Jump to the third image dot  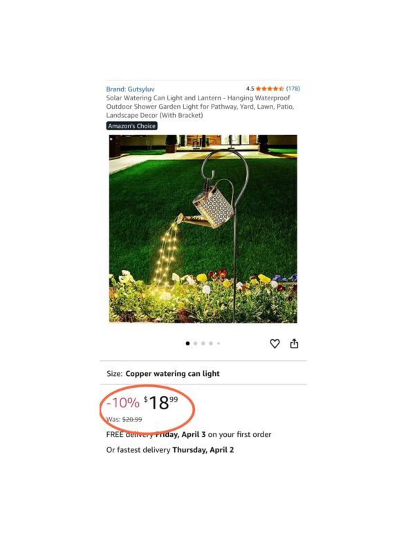tap(203, 343)
